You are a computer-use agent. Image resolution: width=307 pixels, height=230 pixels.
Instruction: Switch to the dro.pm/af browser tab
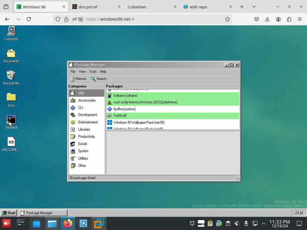coord(96,7)
